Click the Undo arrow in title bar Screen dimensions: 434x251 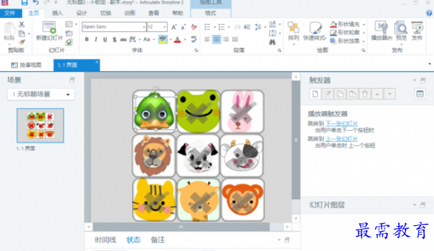[36, 3]
